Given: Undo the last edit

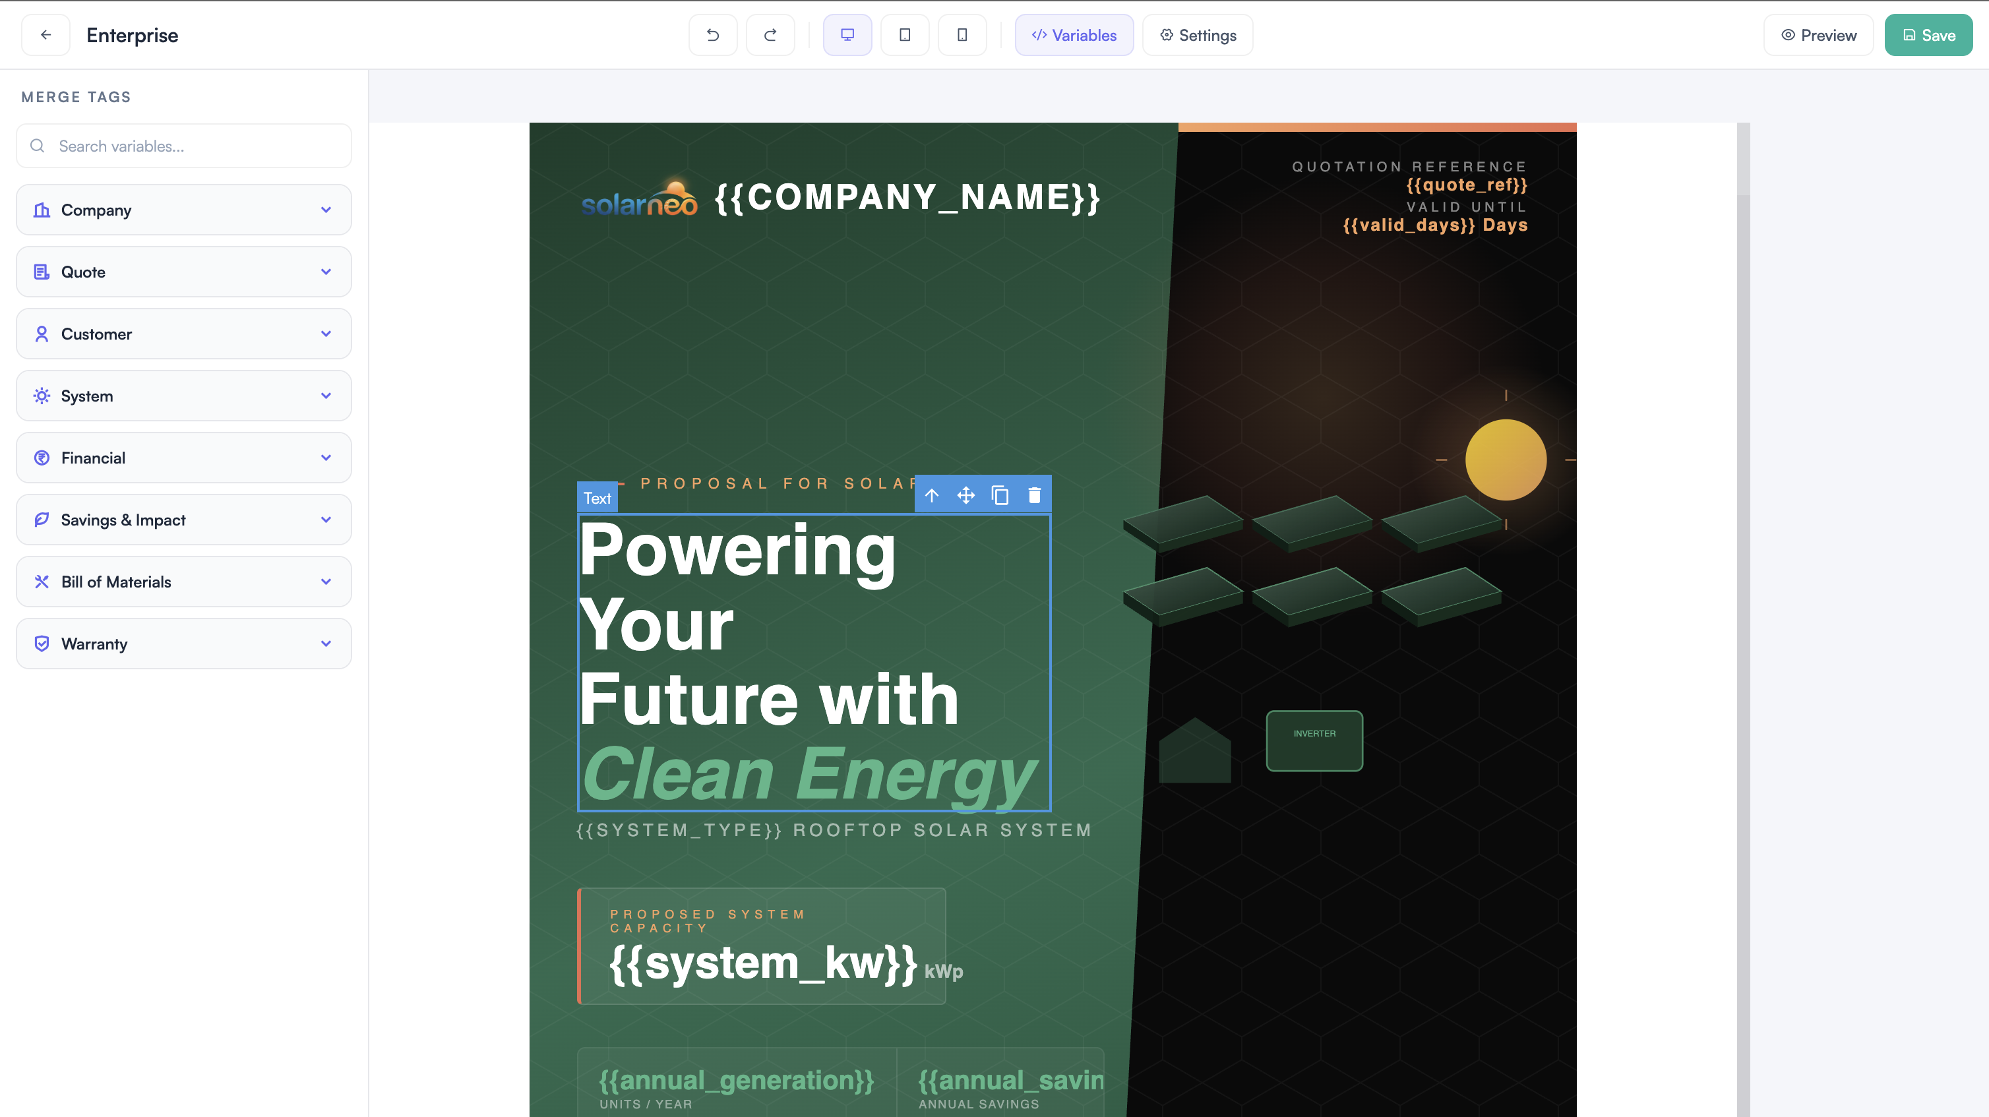Looking at the screenshot, I should 713,35.
